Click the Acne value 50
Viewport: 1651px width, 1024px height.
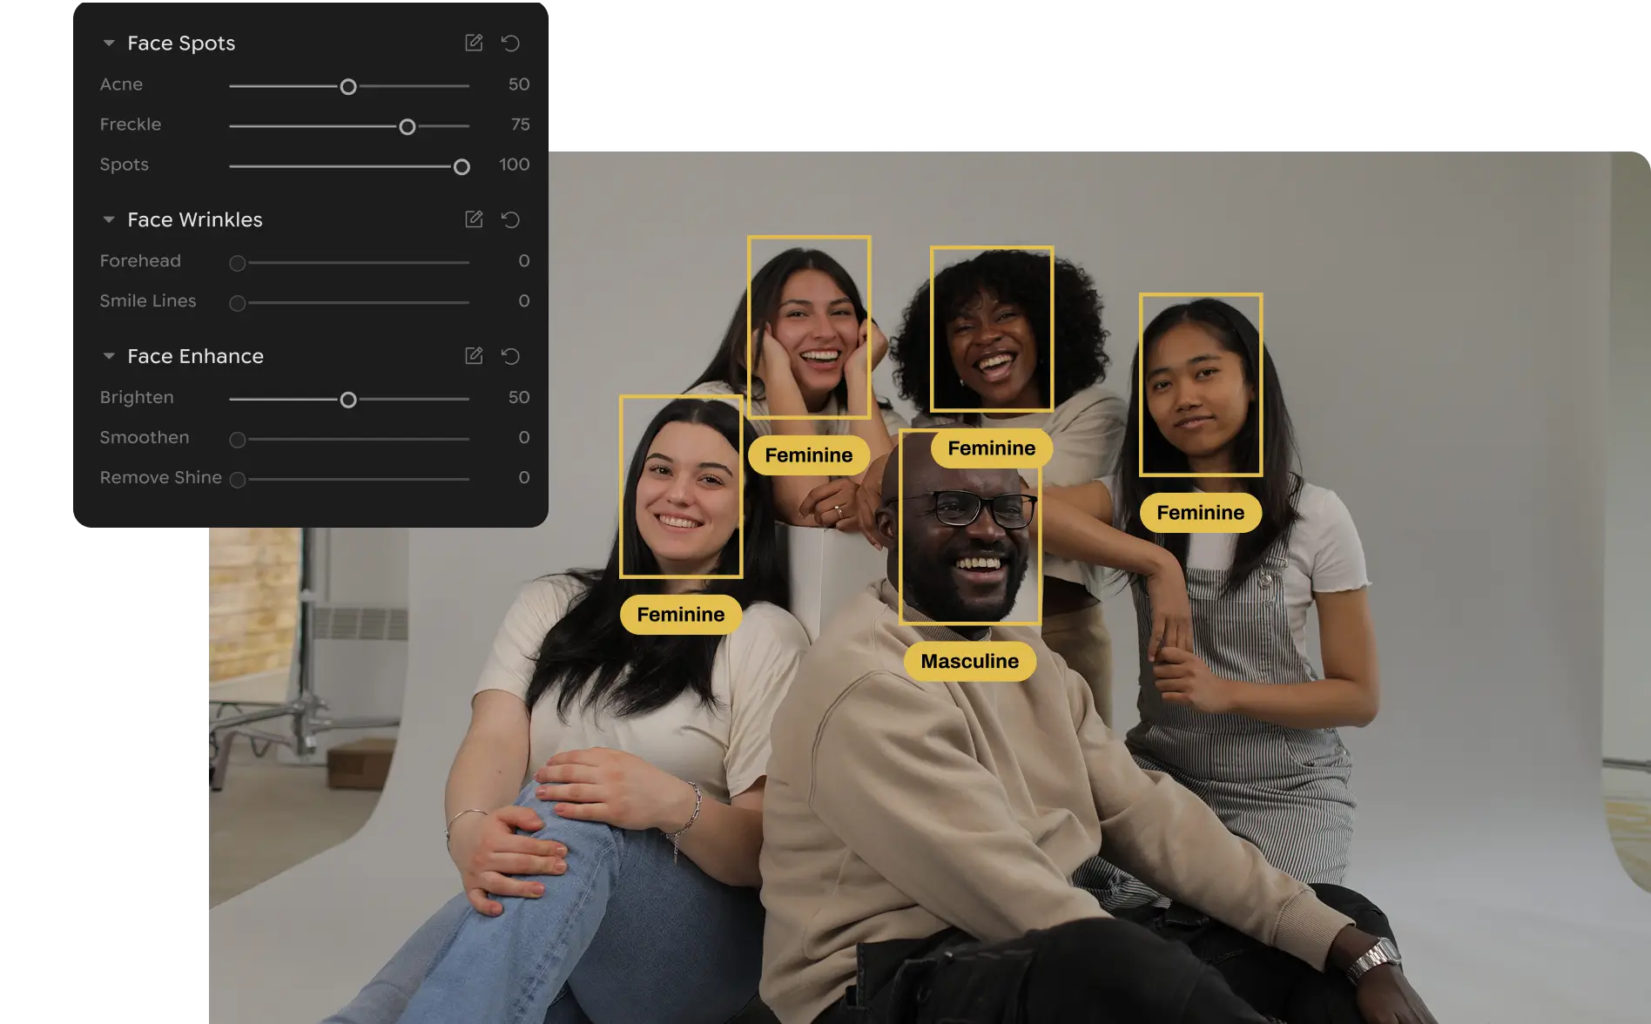tap(519, 84)
